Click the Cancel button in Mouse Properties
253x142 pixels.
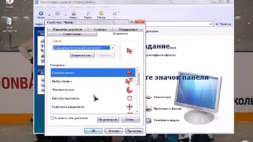(114, 131)
